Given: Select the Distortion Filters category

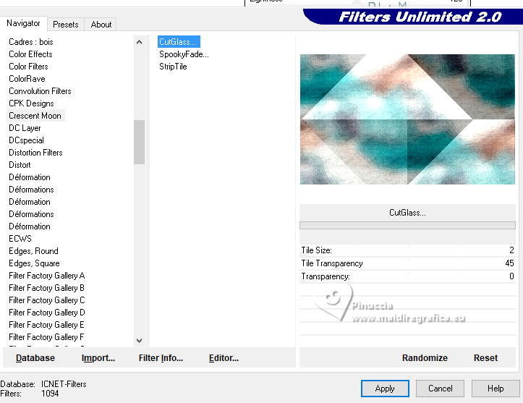Looking at the screenshot, I should [x=35, y=153].
